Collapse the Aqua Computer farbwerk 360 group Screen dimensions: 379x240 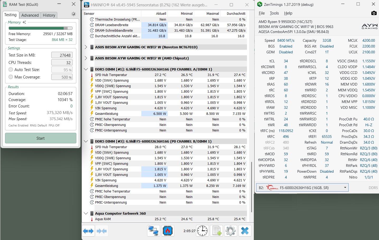(x=86, y=213)
